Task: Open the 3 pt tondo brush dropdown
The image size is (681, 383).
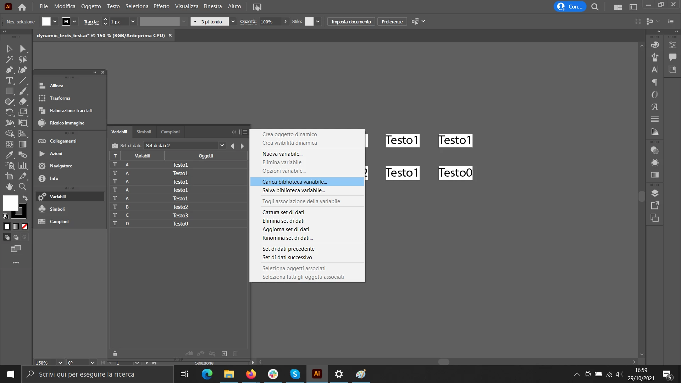Action: point(233,22)
